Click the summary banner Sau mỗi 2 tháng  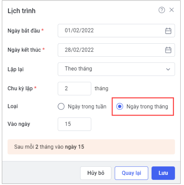(x=91, y=147)
